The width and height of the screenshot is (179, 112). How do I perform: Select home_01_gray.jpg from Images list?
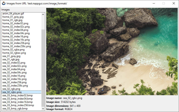point(13,17)
